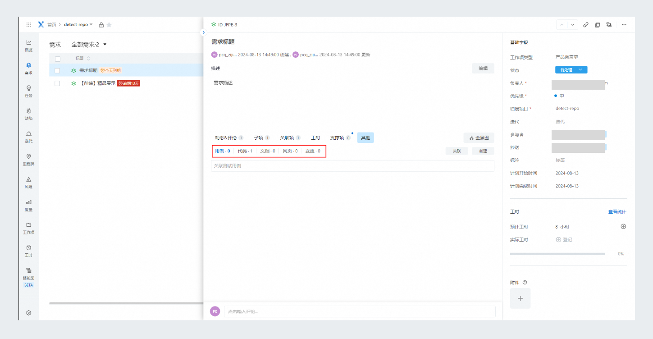Image resolution: width=653 pixels, height=339 pixels.
Task: Select the 其他 tab
Action: (365, 138)
